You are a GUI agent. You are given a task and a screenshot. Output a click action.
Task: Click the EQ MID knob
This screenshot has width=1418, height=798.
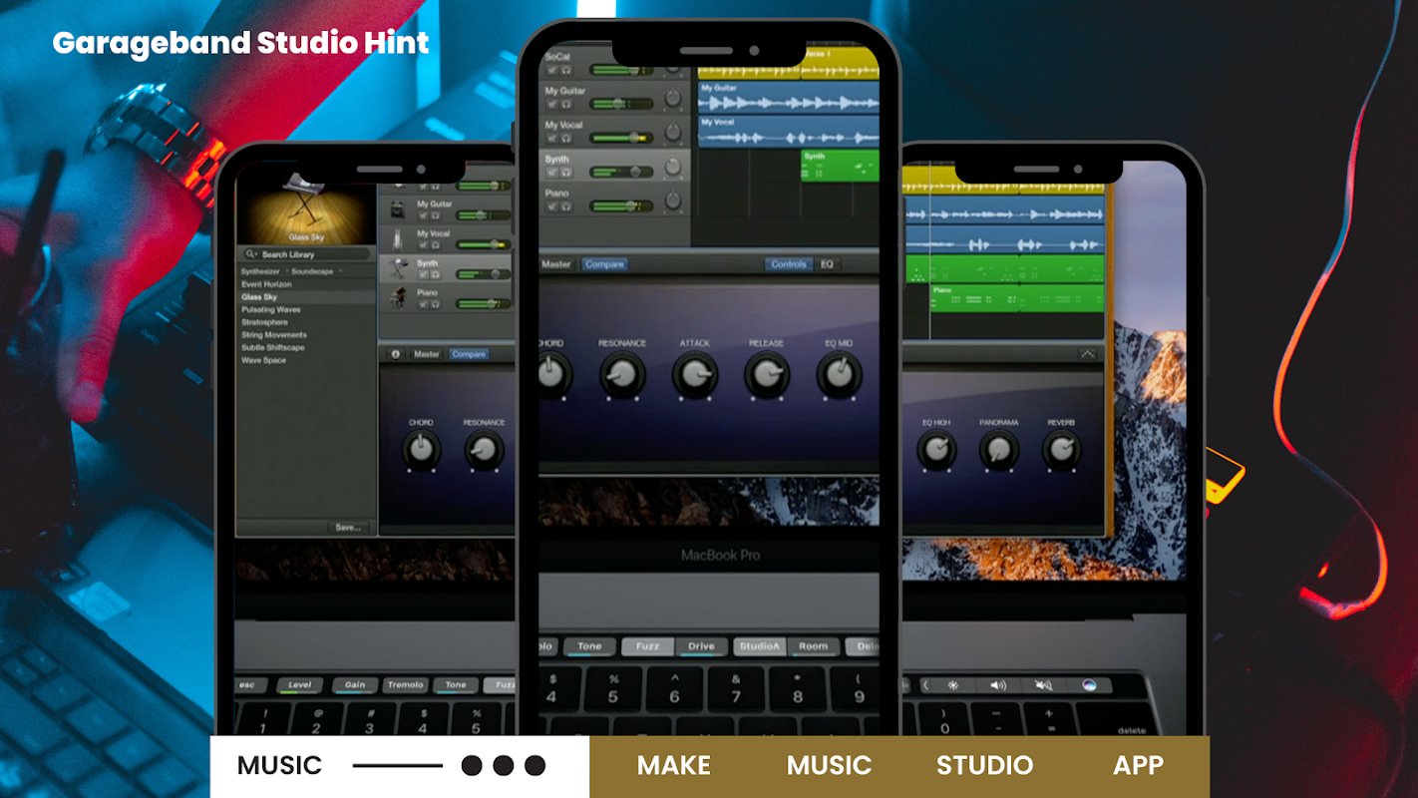pyautogui.click(x=838, y=376)
